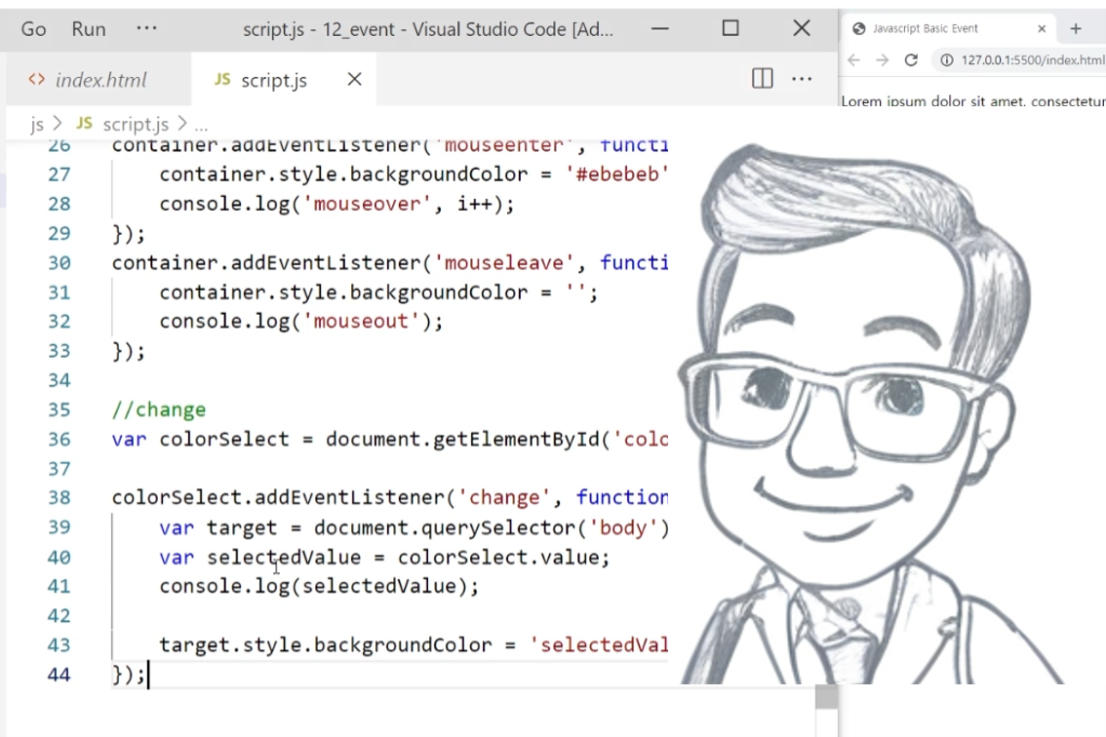The image size is (1106, 737).
Task: Click the browser forward arrow
Action: [883, 60]
